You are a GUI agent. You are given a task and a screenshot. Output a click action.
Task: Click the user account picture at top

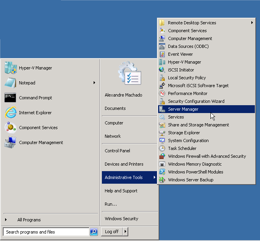[130, 73]
